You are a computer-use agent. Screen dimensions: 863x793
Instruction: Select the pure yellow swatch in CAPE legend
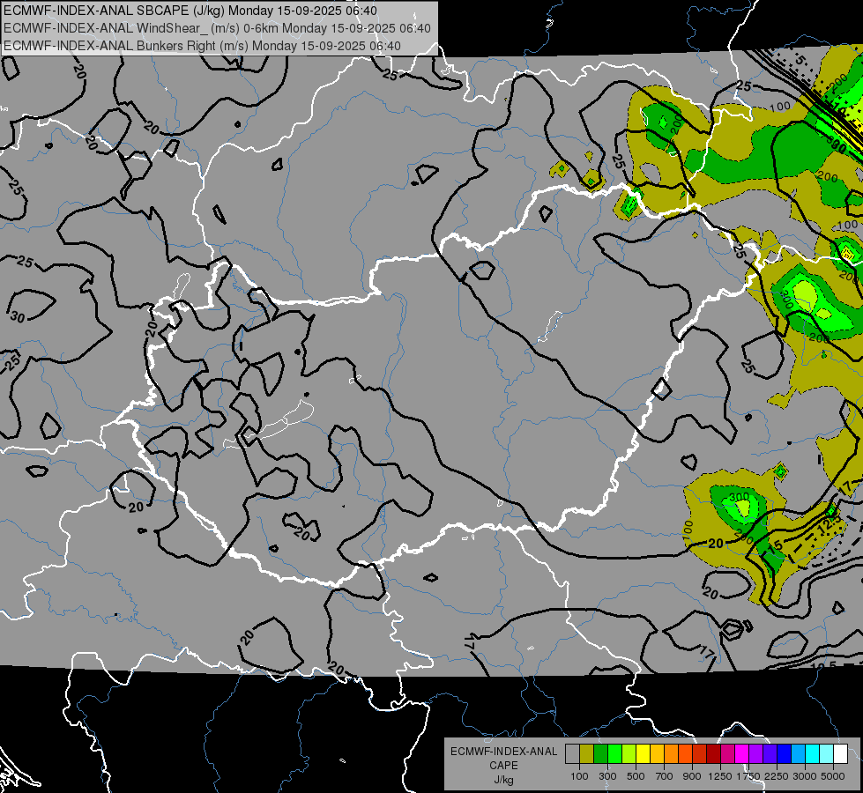[x=643, y=753]
